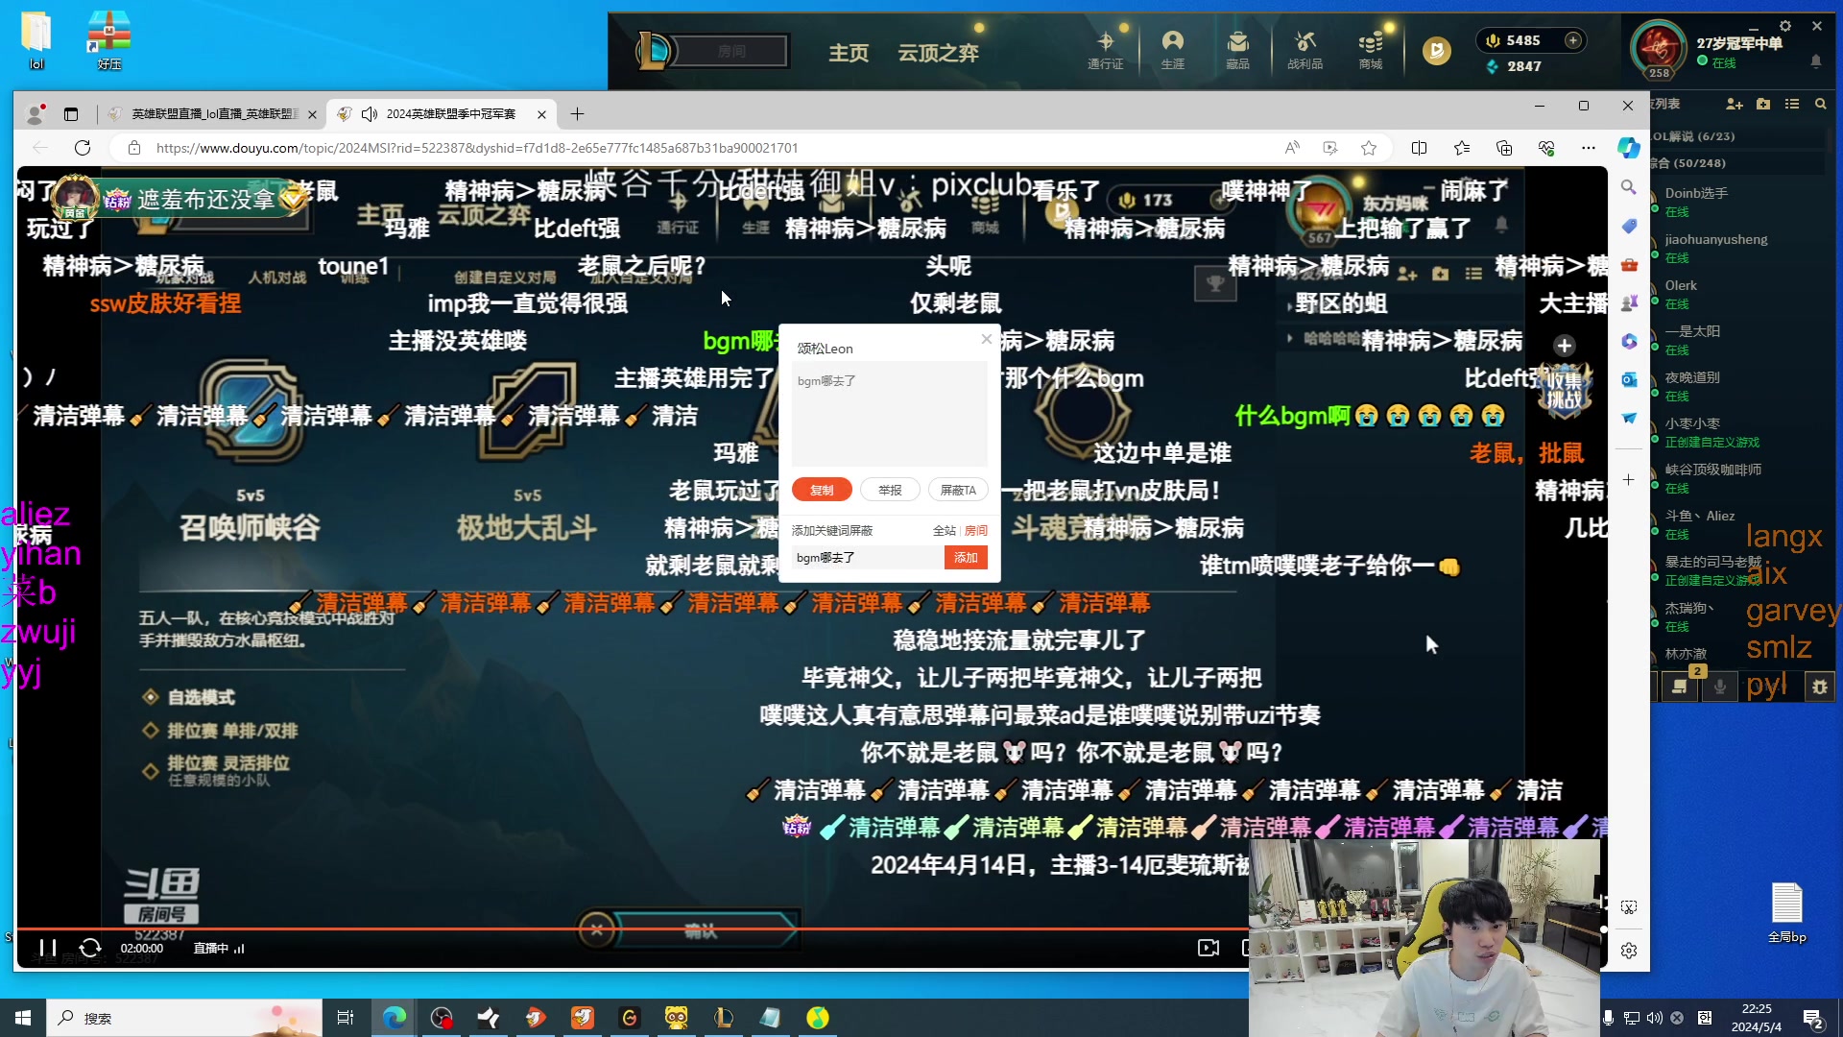Open the 通行证 pass icon in League client
Viewport: 1843px width, 1037px height.
point(1105,50)
